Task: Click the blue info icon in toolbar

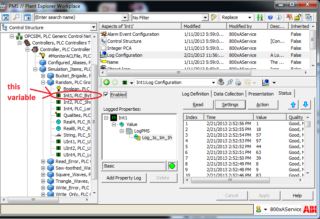Action: (279, 17)
